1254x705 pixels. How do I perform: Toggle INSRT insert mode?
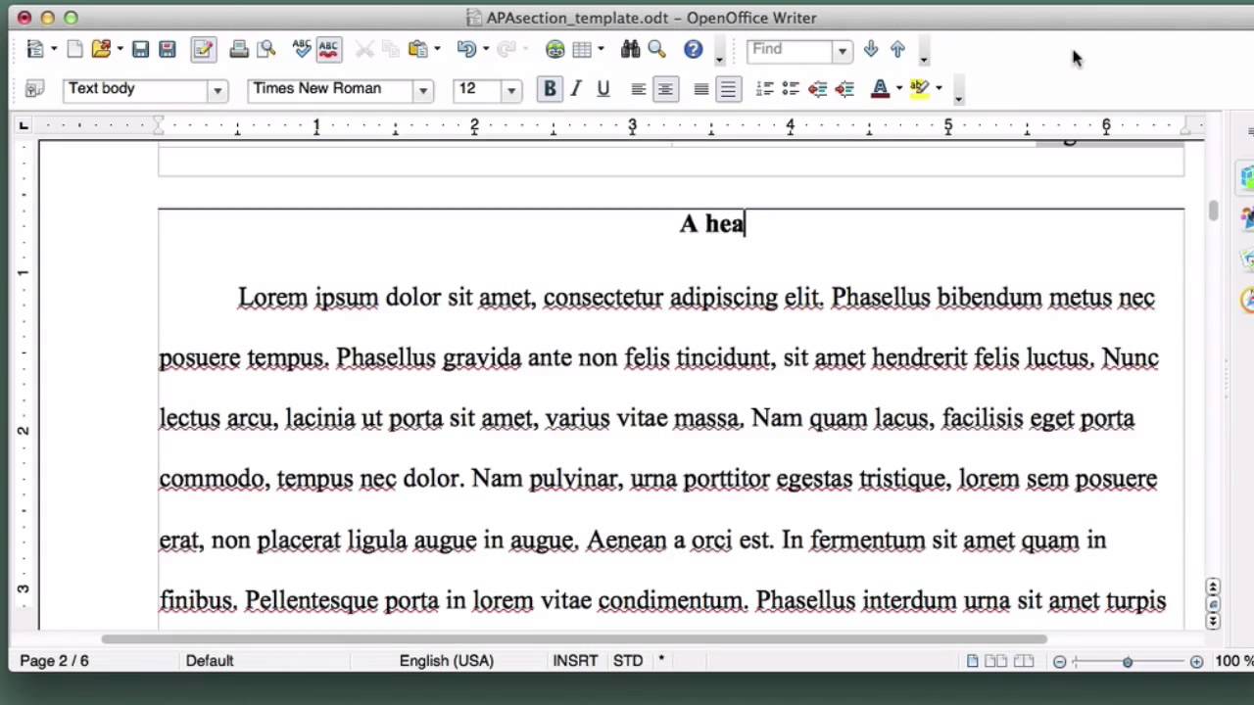[575, 661]
